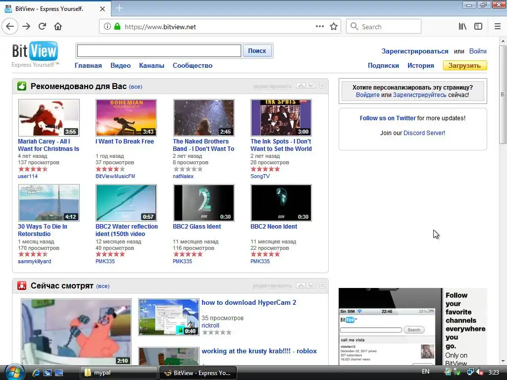Rate 'how to download HyperCam 2' stars
The height and width of the screenshot is (380, 507).
(x=217, y=332)
